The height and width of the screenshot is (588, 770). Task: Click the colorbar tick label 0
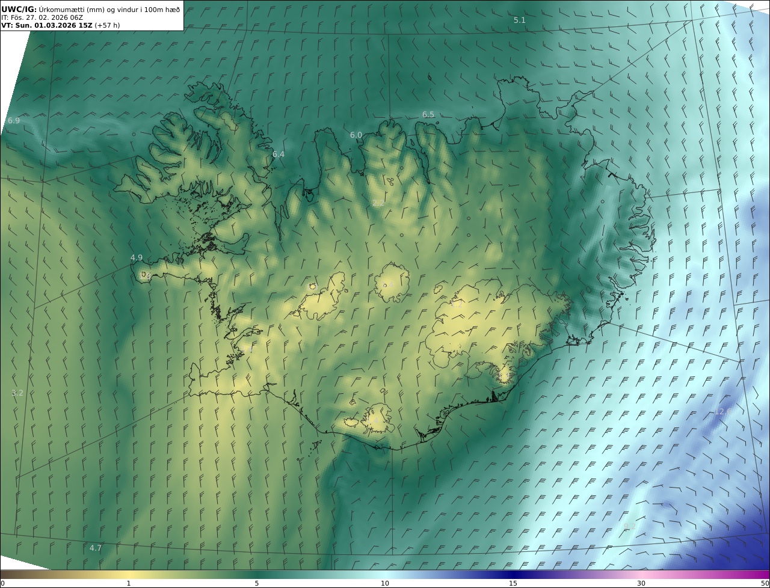pos(2,583)
